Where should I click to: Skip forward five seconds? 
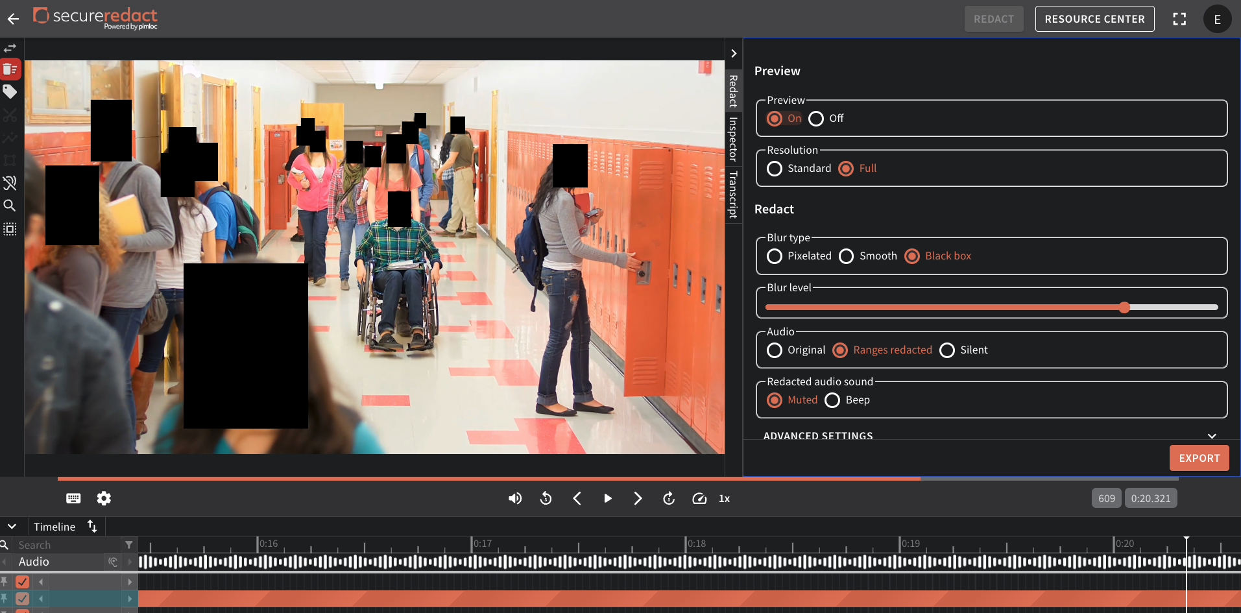click(x=668, y=498)
